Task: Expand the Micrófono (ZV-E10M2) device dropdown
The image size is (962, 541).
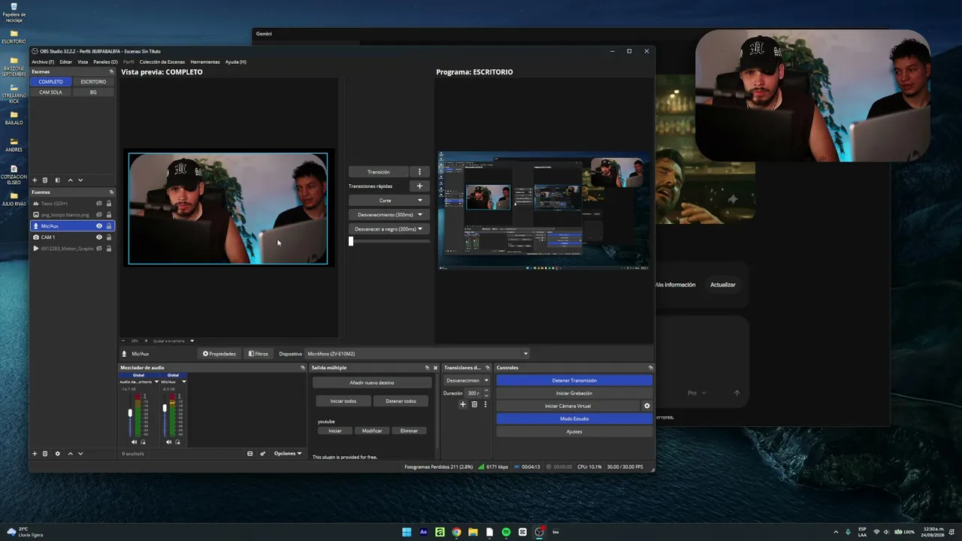Action: pos(525,354)
